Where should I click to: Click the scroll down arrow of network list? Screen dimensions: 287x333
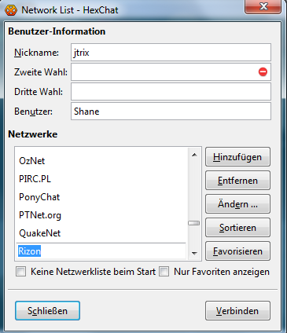(194, 253)
